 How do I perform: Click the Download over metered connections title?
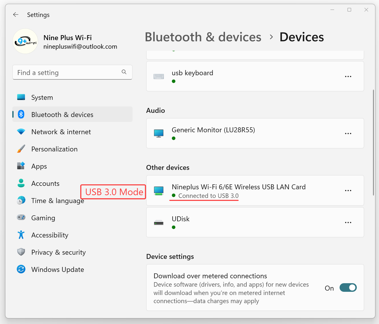[x=210, y=276]
